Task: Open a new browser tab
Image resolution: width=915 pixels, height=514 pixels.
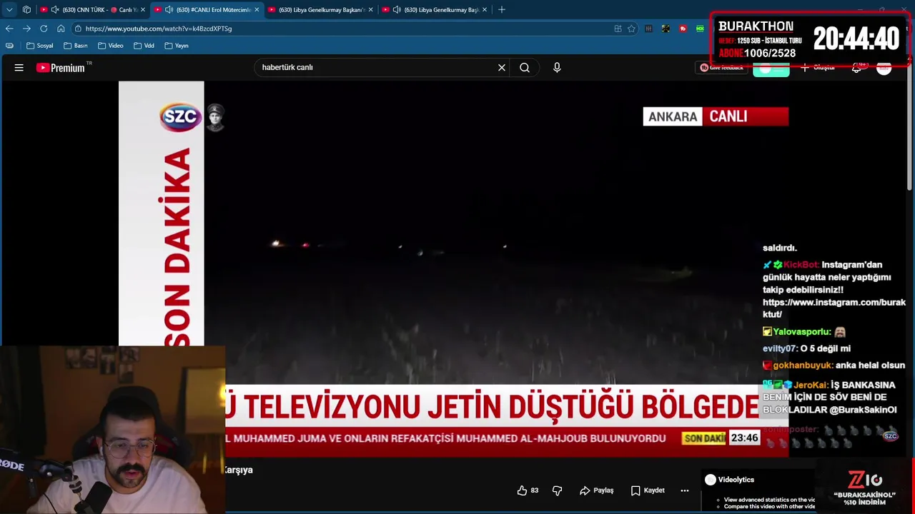Action: [x=502, y=9]
